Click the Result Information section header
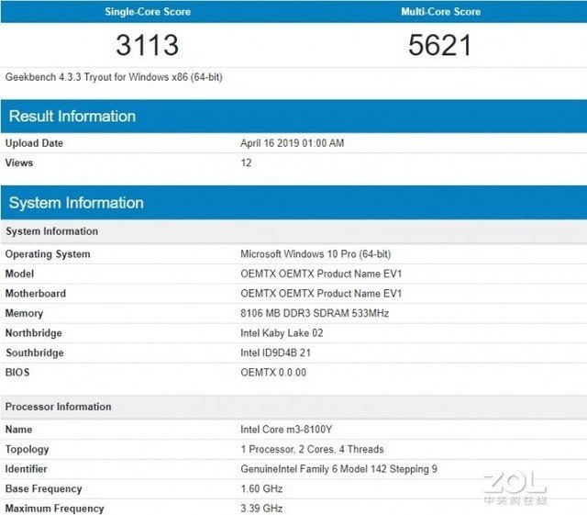587x515 pixels. pos(293,117)
